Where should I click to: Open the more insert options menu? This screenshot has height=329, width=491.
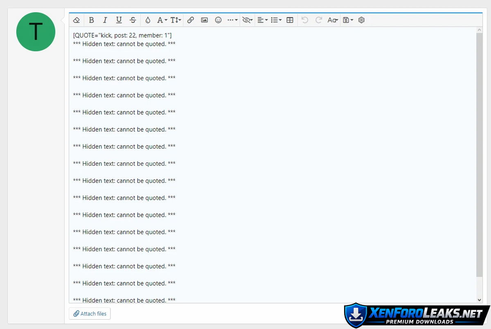tap(232, 20)
